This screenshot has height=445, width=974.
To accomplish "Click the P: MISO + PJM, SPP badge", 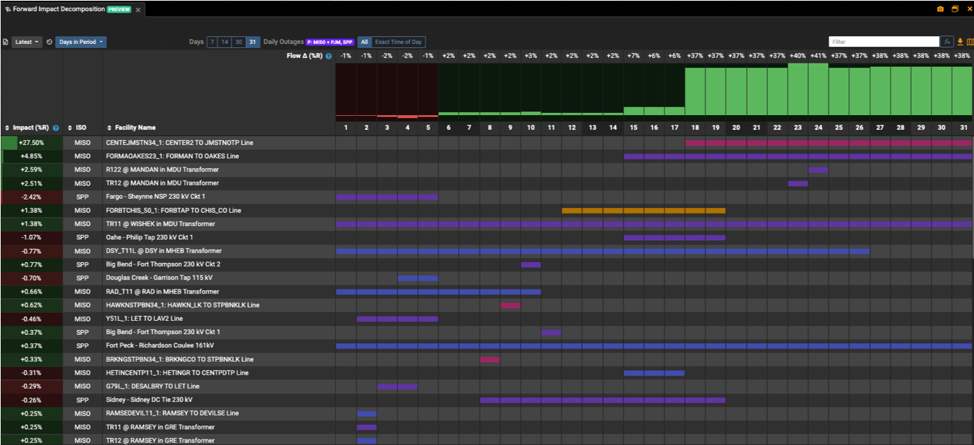I will pos(330,42).
